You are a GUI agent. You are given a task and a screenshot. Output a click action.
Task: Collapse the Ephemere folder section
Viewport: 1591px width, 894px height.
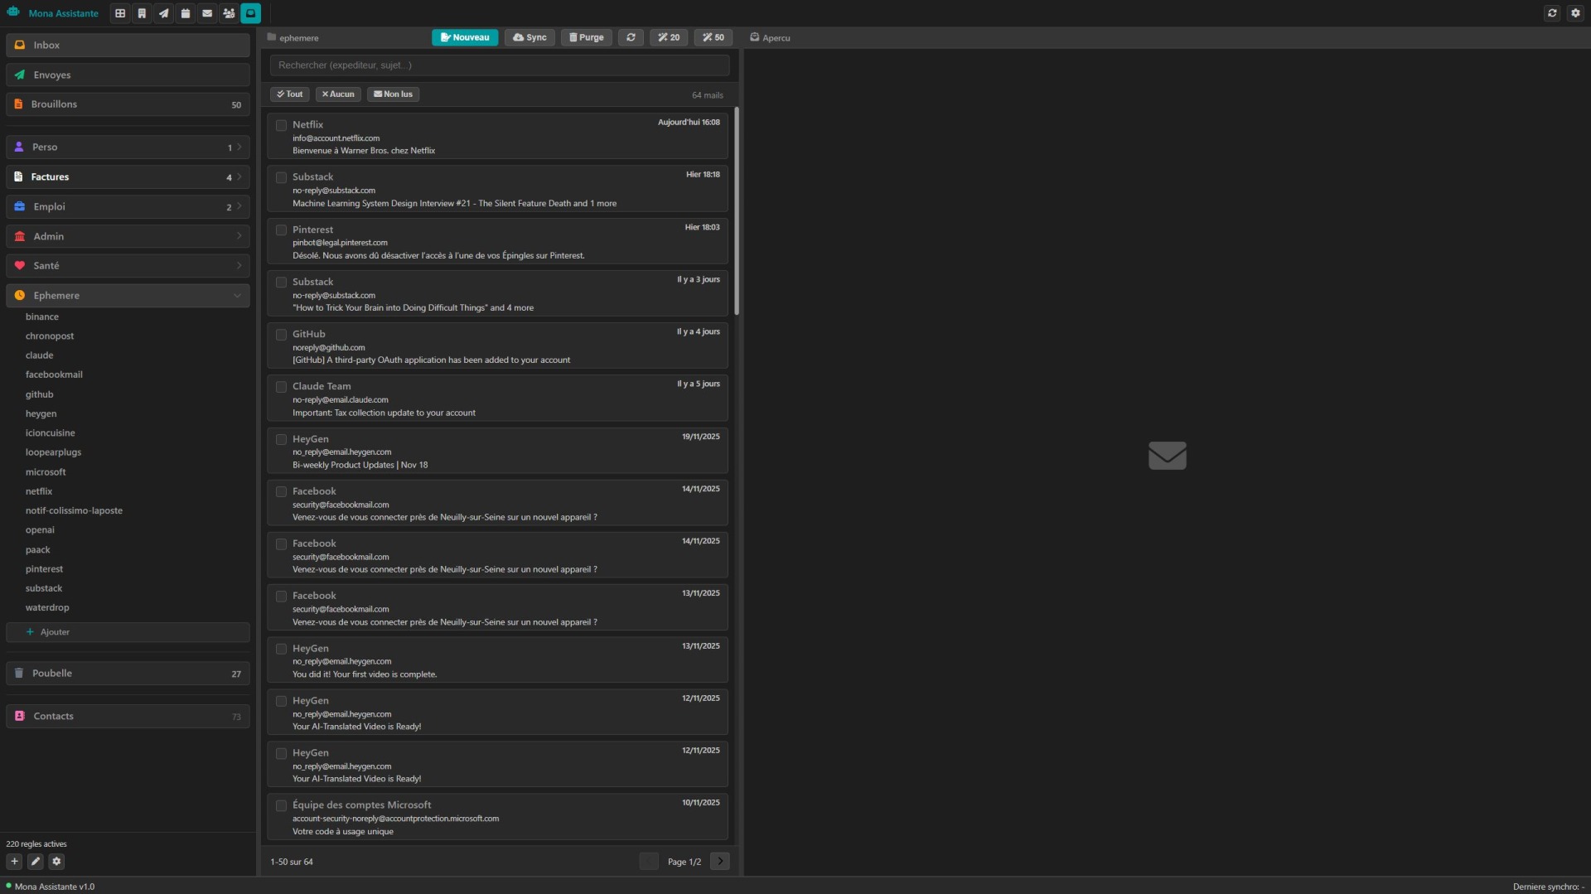click(238, 296)
